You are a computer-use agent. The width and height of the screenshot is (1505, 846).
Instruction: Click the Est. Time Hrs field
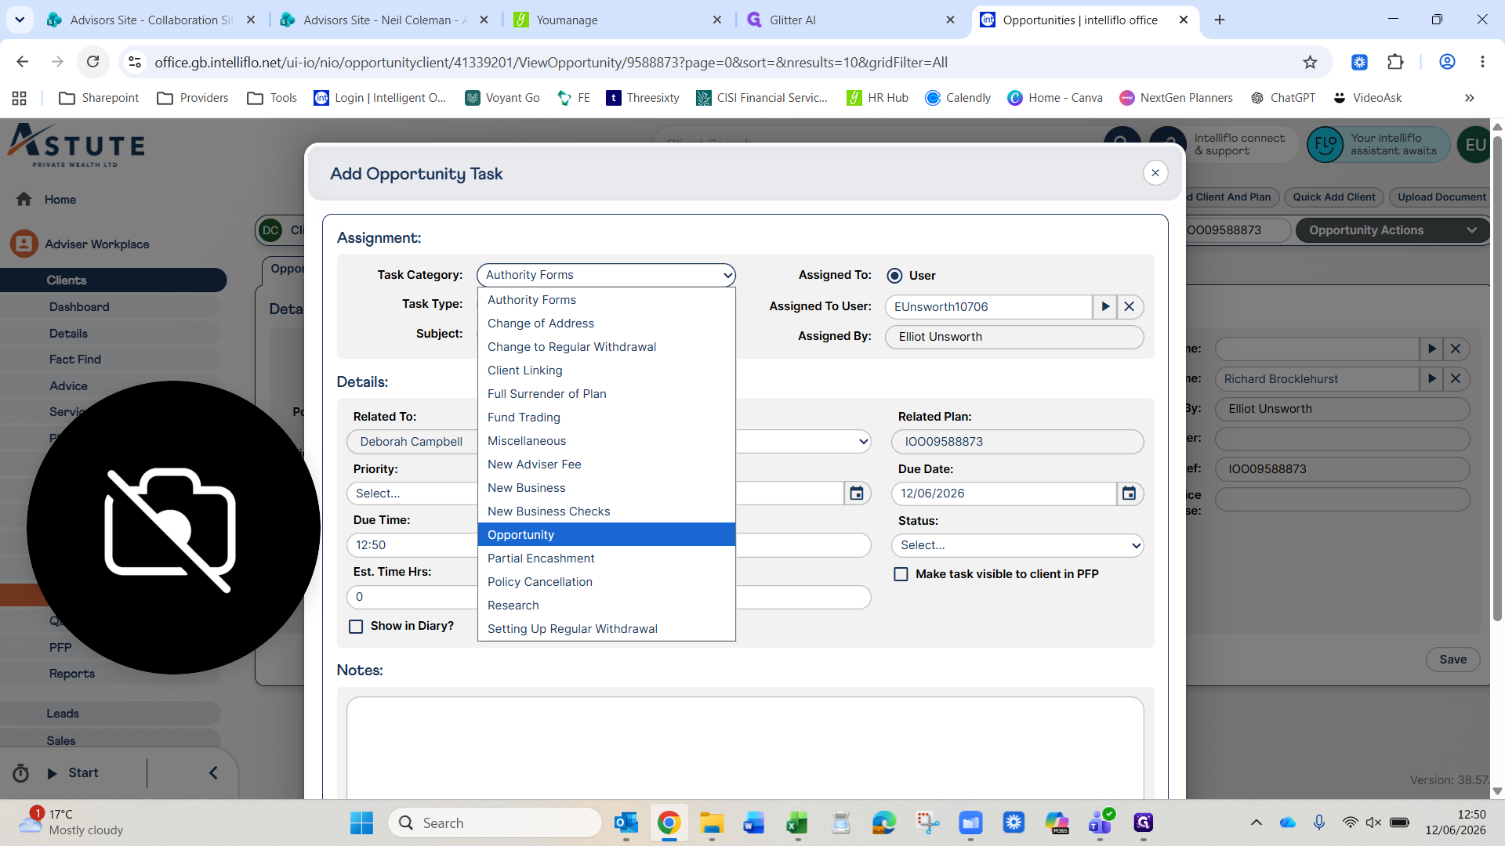[x=412, y=597]
